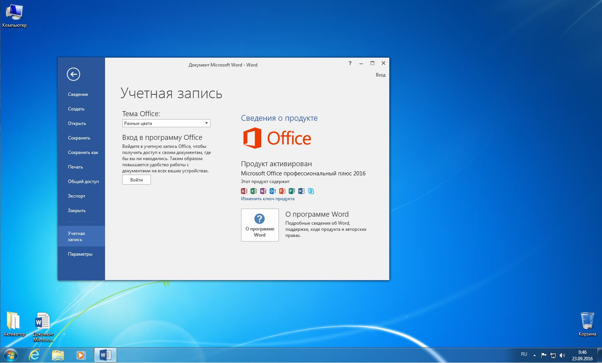Open the Word help question mark

point(350,63)
